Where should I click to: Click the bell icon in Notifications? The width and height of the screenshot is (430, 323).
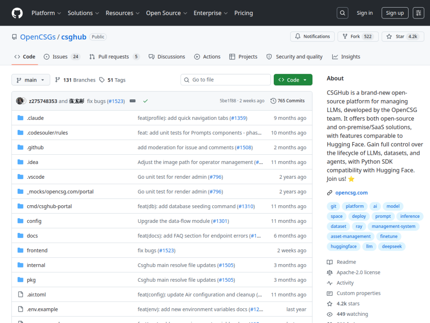pyautogui.click(x=298, y=36)
